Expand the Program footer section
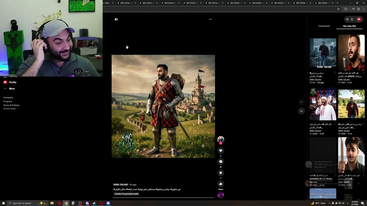The width and height of the screenshot is (367, 206). (8, 101)
